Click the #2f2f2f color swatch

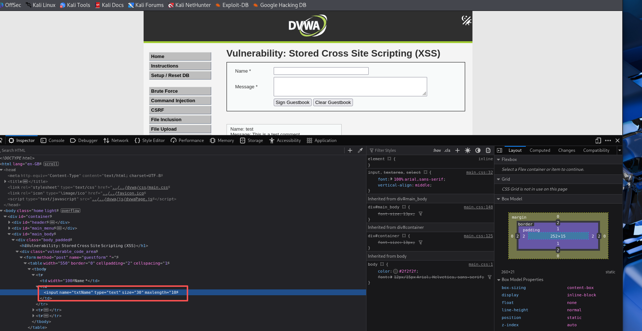(x=395, y=272)
